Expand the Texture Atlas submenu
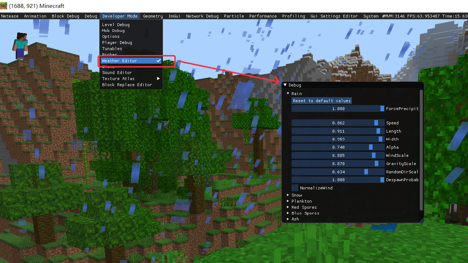Image resolution: width=468 pixels, height=263 pixels. click(131, 79)
